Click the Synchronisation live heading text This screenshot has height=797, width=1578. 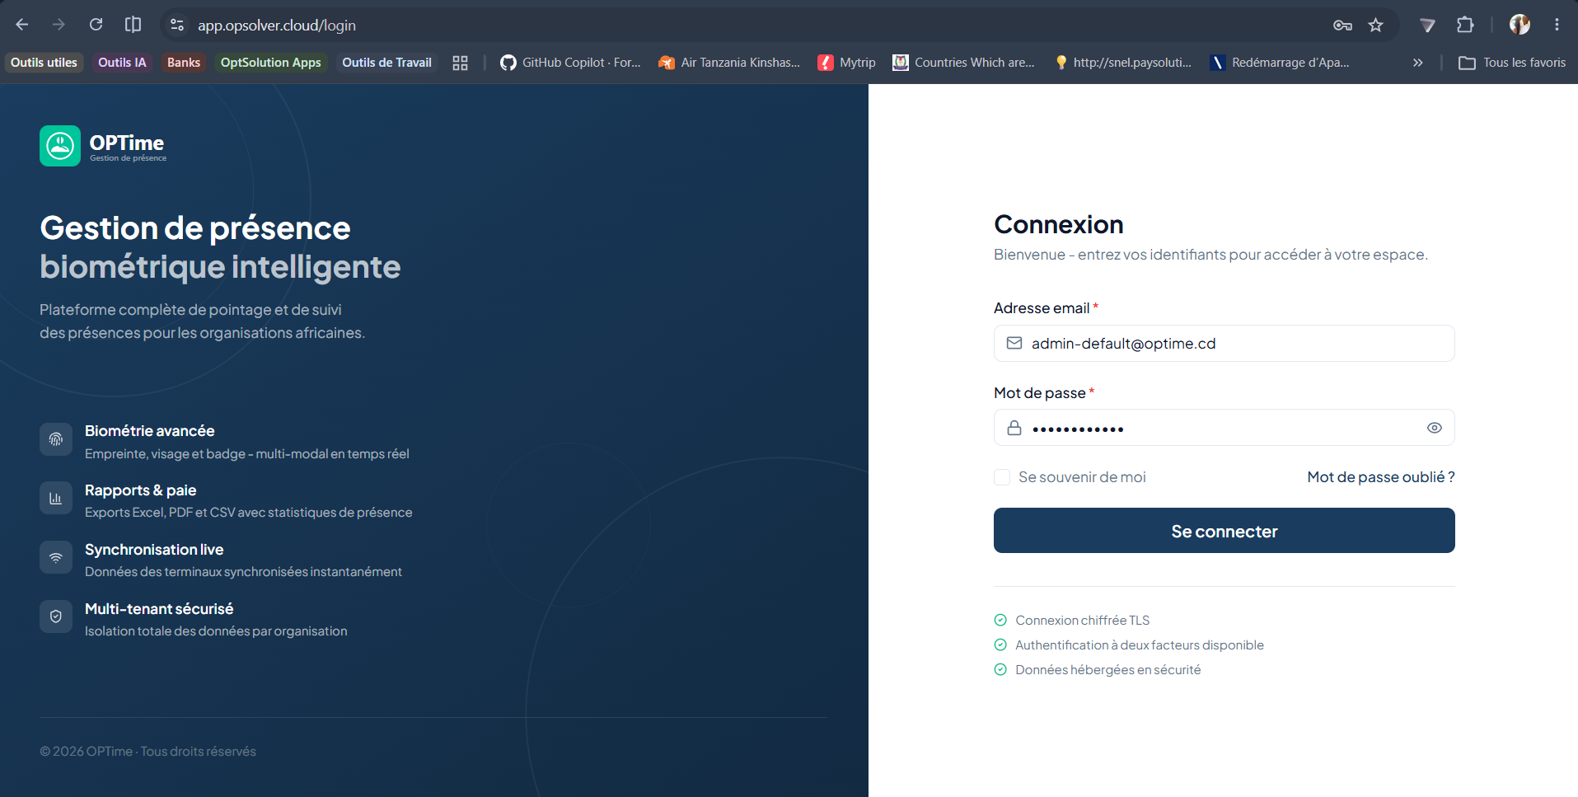pyautogui.click(x=154, y=550)
